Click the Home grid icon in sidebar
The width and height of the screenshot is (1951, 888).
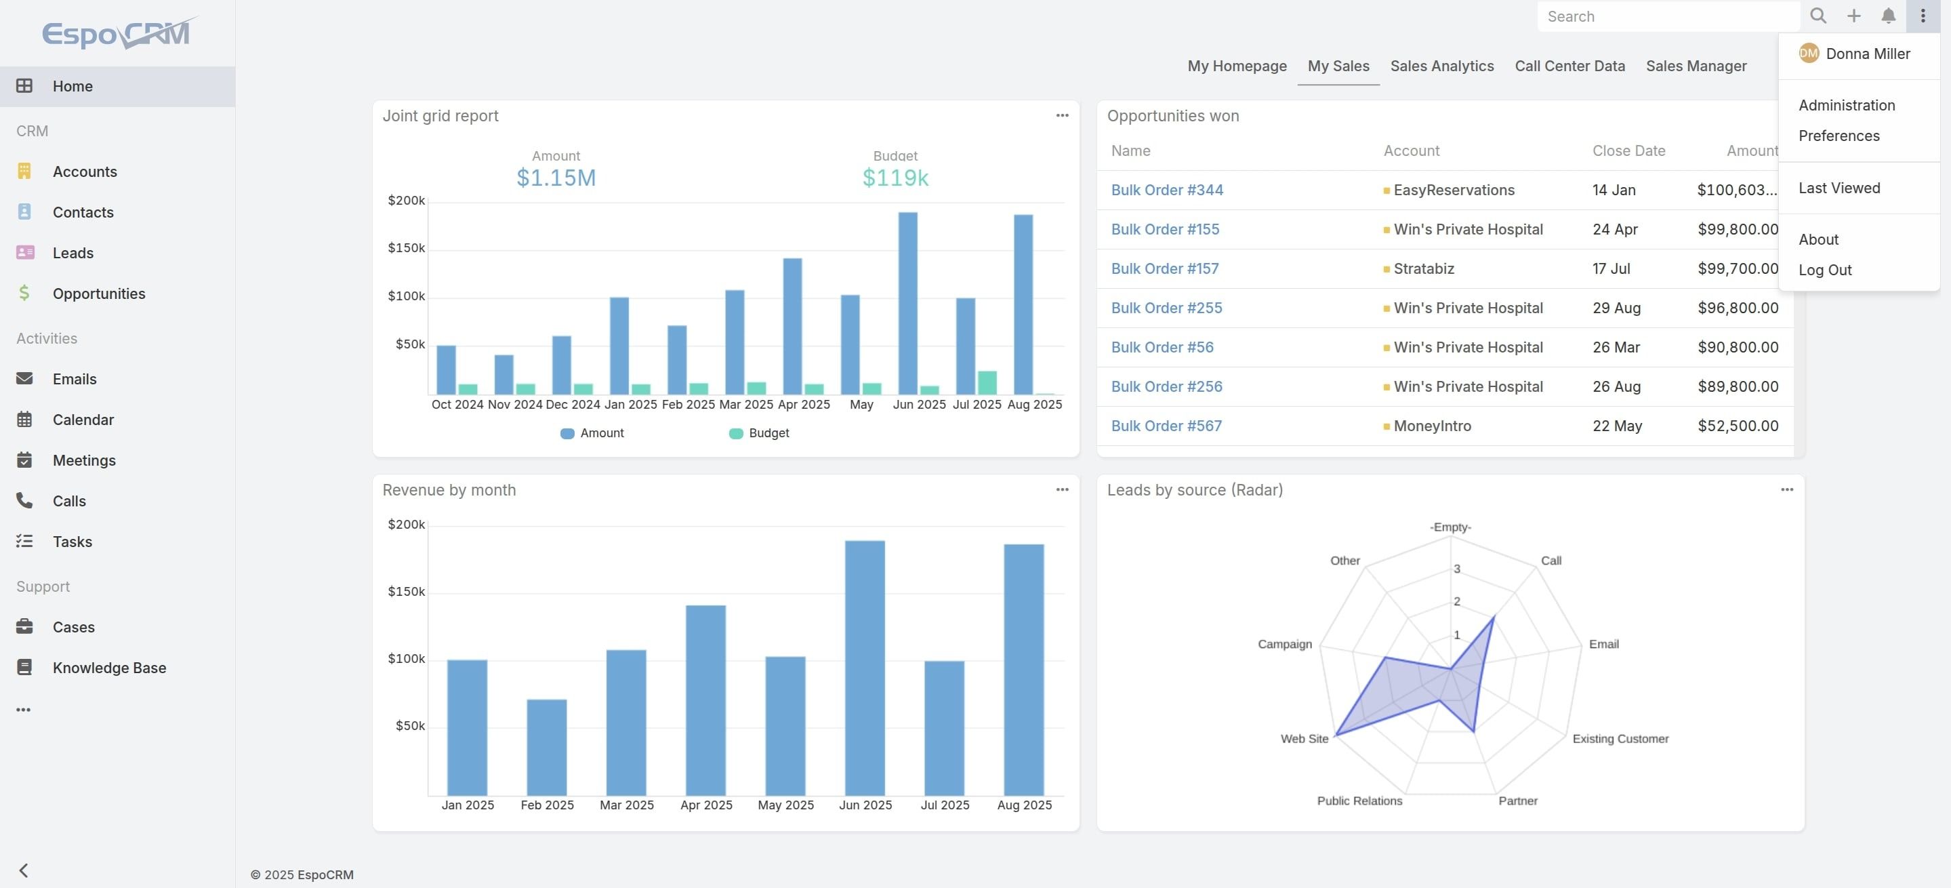[x=24, y=85]
